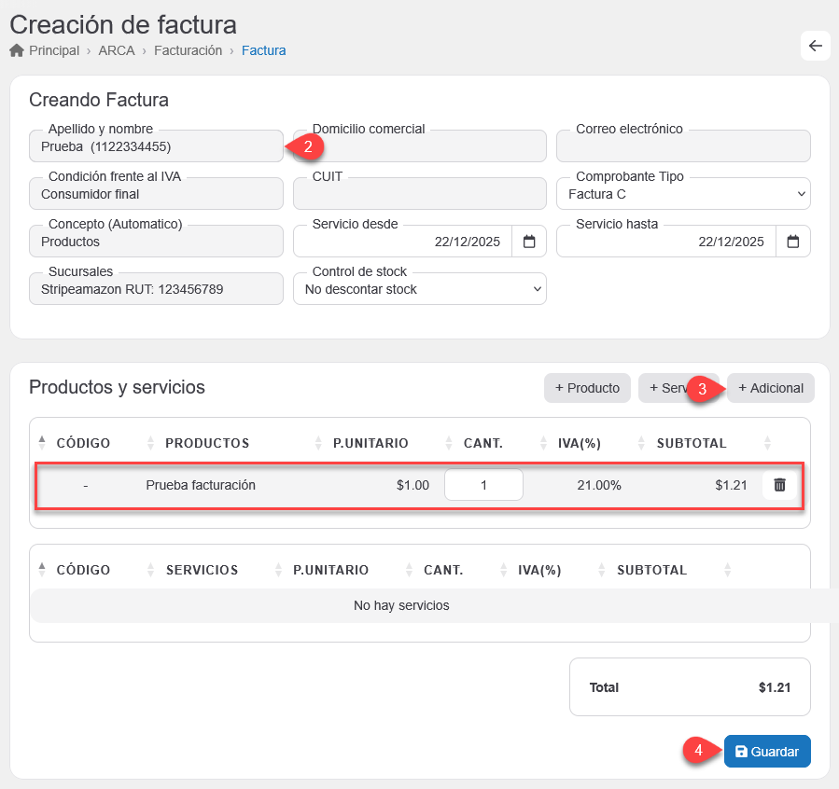Open calendar for Servicio desde date
Screen dimensions: 839x789
pos(529,242)
